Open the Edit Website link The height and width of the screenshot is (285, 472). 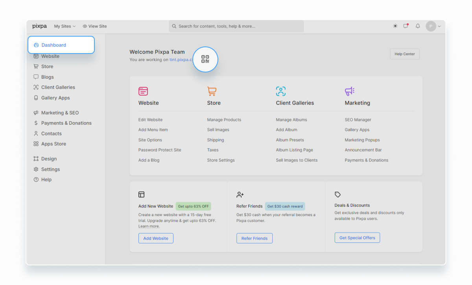click(150, 120)
